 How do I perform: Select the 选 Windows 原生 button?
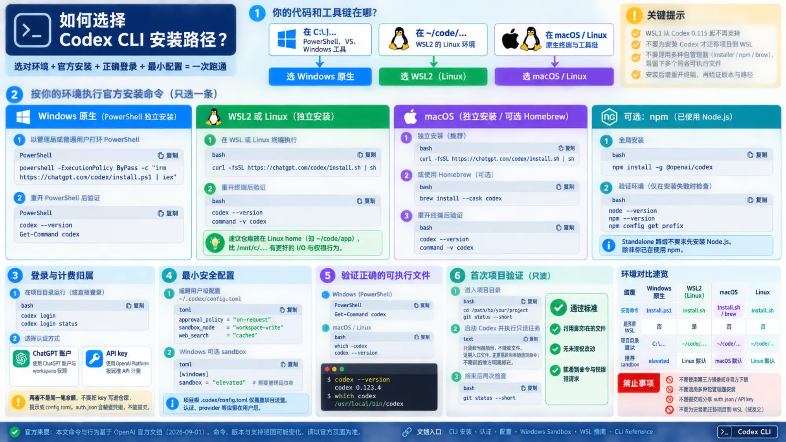point(320,77)
